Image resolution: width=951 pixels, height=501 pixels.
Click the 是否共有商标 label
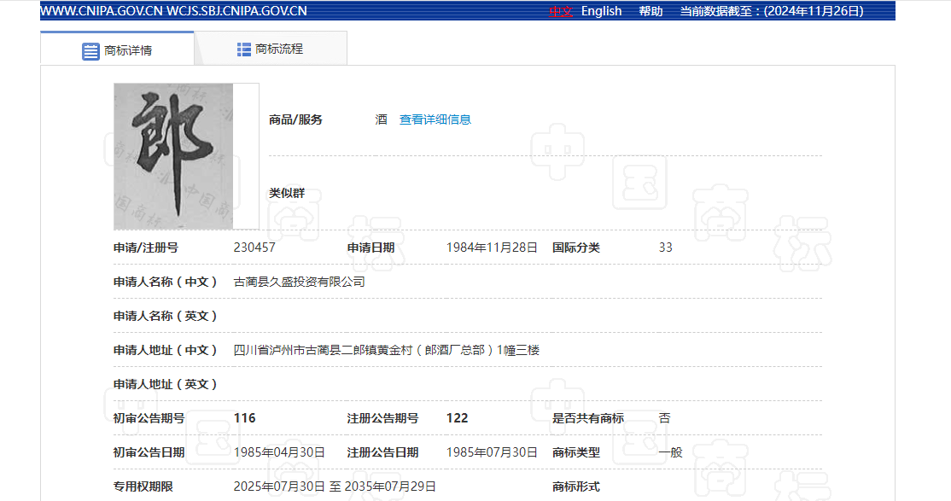point(587,418)
